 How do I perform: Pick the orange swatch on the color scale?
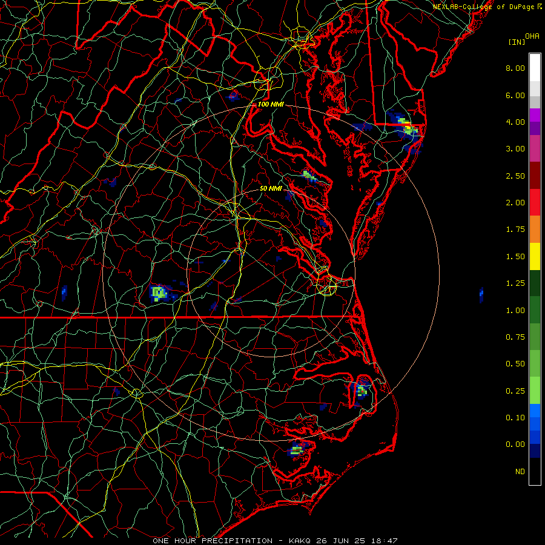tap(535, 230)
